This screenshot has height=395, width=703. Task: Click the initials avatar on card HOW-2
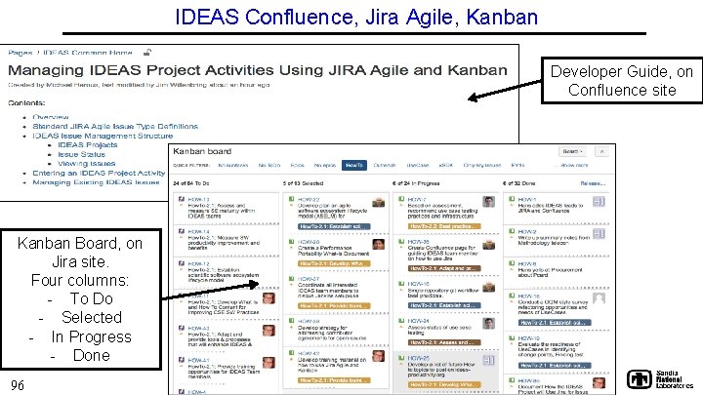point(599,234)
